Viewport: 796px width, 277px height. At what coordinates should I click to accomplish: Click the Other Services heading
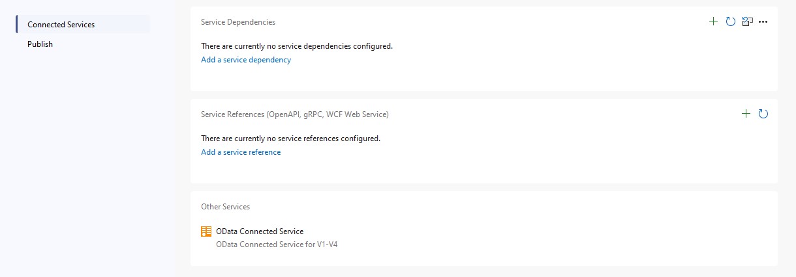click(x=225, y=207)
